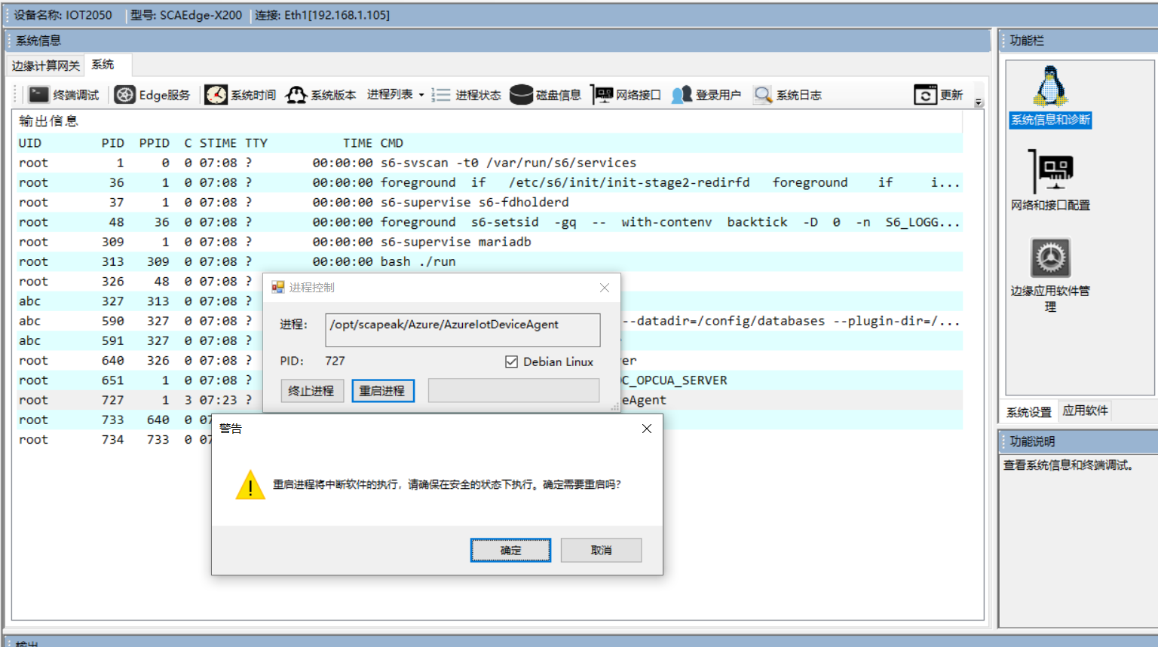The width and height of the screenshot is (1158, 647).
Task: Click the process path input field
Action: pyautogui.click(x=462, y=330)
